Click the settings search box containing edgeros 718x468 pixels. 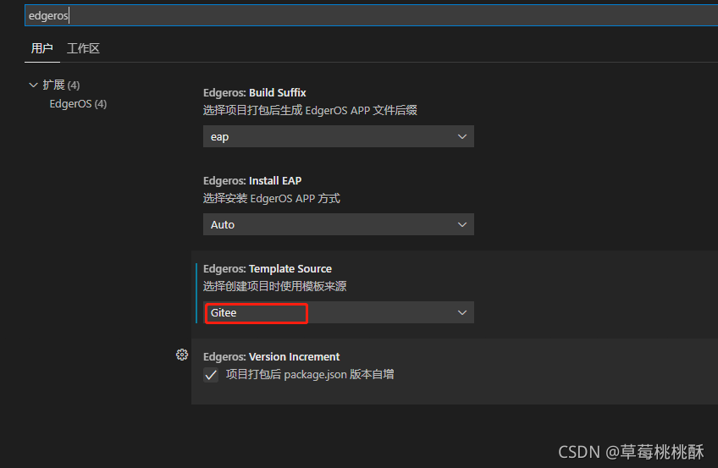[x=371, y=15]
